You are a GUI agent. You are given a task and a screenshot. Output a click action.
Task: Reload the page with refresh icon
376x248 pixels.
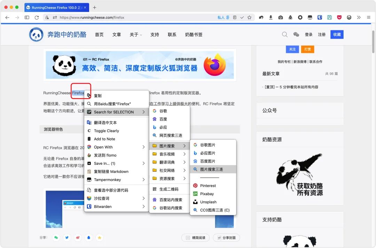click(x=37, y=17)
